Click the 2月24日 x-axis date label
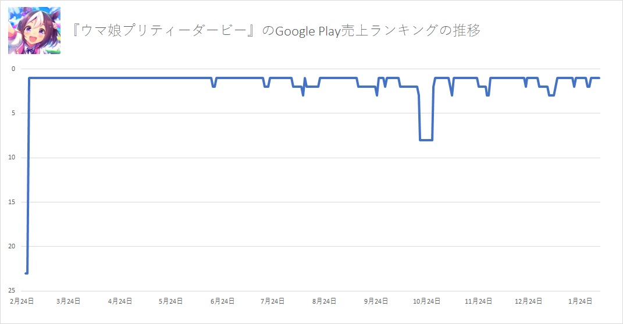Image resolution: width=623 pixels, height=324 pixels. tap(22, 301)
